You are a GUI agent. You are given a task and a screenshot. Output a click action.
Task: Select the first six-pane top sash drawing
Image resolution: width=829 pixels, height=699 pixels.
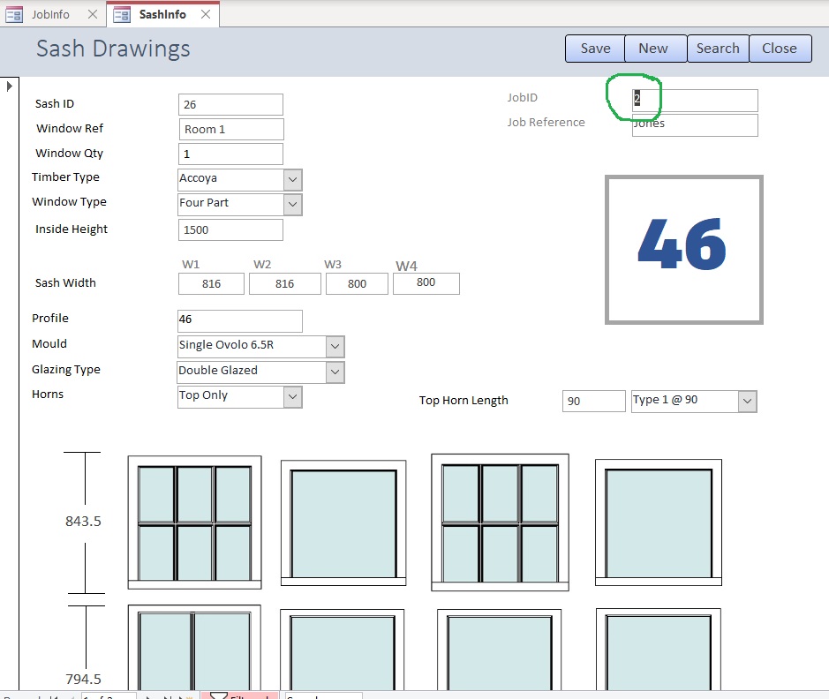click(194, 522)
